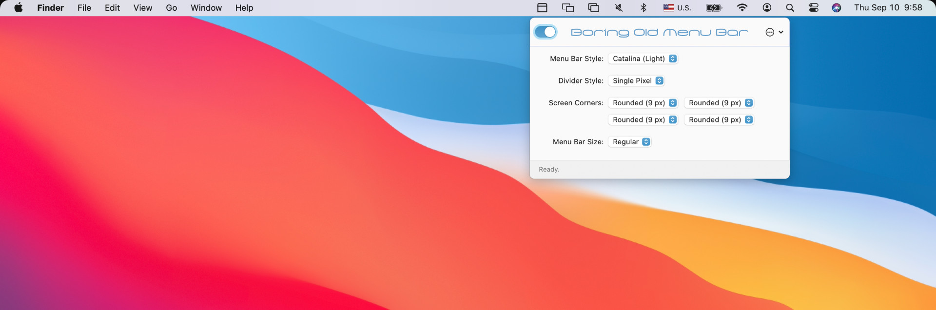936x310 pixels.
Task: Open the user account switching menu
Action: pyautogui.click(x=767, y=8)
